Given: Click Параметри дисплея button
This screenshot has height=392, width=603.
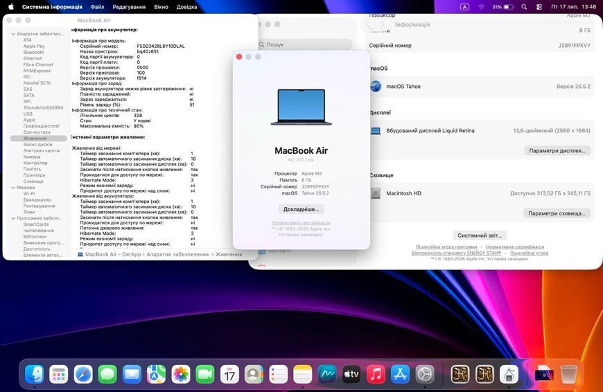Looking at the screenshot, I should [x=557, y=151].
